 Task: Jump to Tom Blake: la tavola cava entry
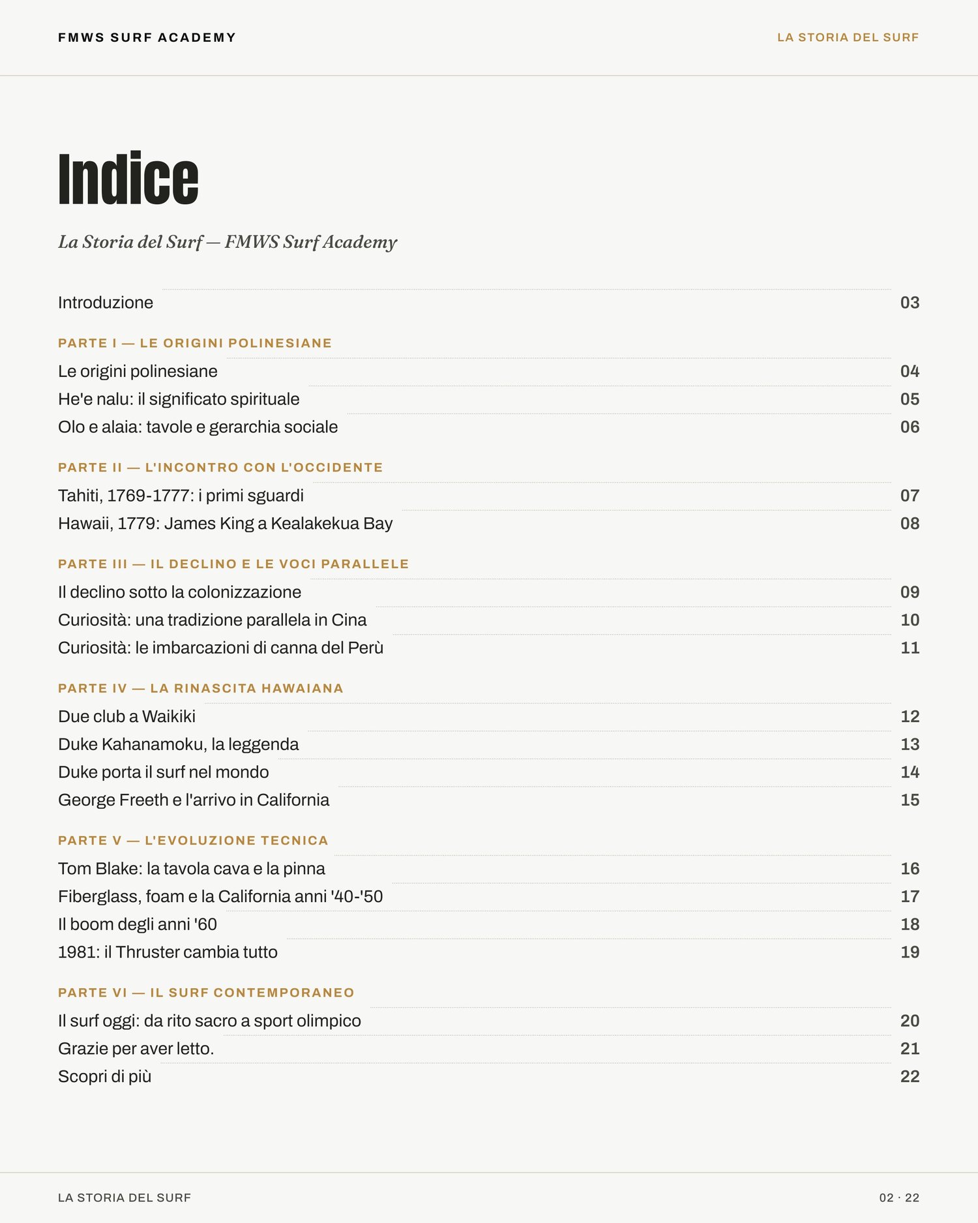(x=488, y=869)
